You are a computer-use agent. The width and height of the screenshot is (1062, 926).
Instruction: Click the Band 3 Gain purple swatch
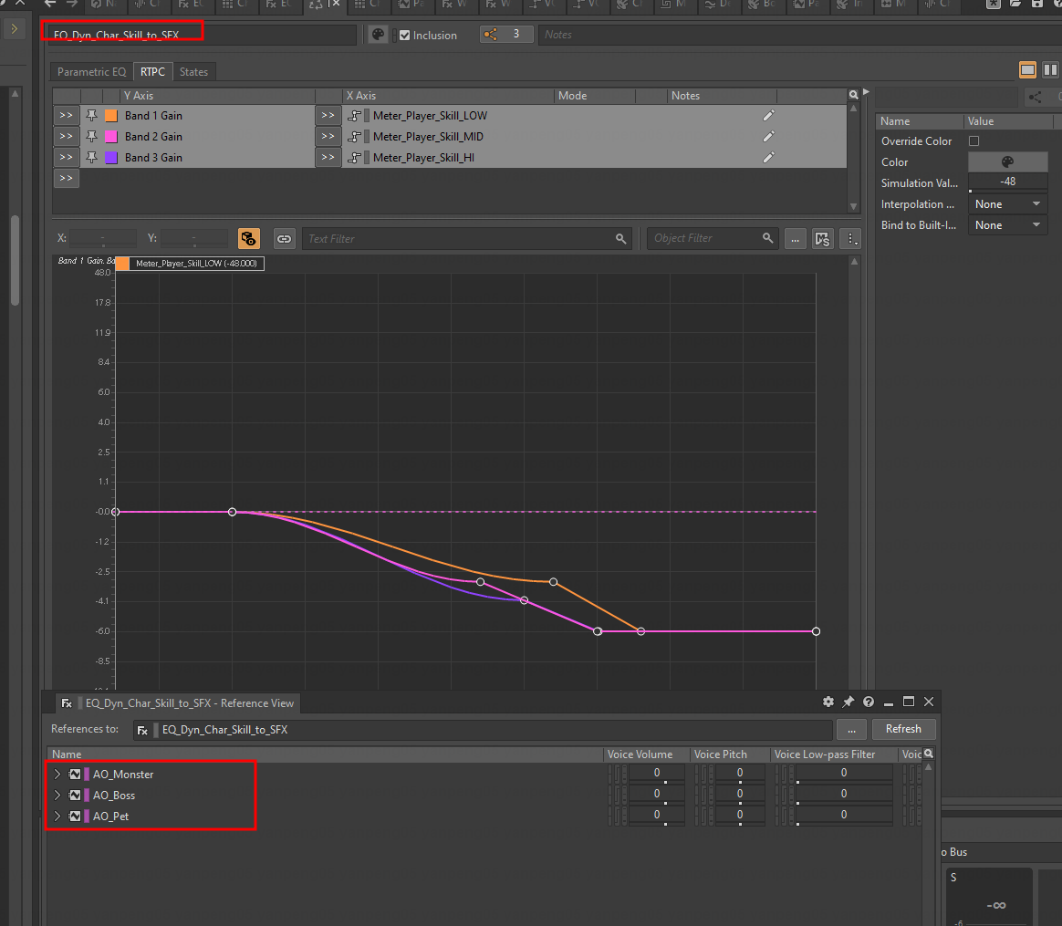point(111,158)
